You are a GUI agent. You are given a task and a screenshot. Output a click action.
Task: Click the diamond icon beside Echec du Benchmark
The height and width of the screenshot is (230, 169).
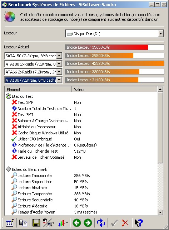point(9,169)
